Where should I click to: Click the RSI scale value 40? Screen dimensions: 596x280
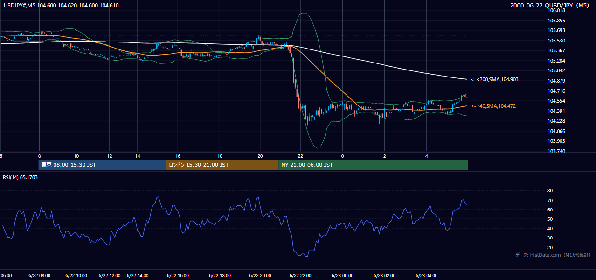coord(550,228)
